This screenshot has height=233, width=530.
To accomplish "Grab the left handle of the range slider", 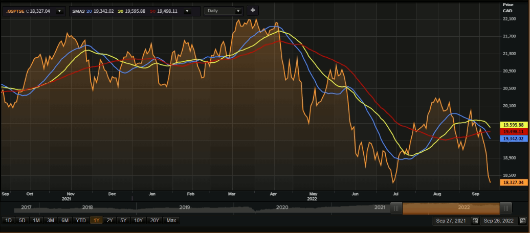I will tap(397, 208).
